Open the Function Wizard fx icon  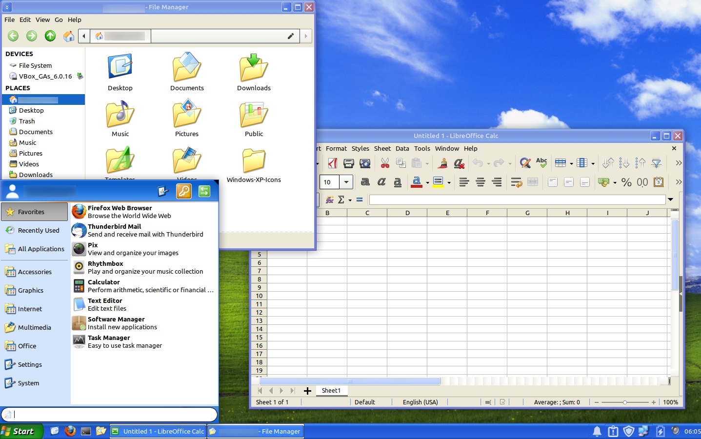330,200
